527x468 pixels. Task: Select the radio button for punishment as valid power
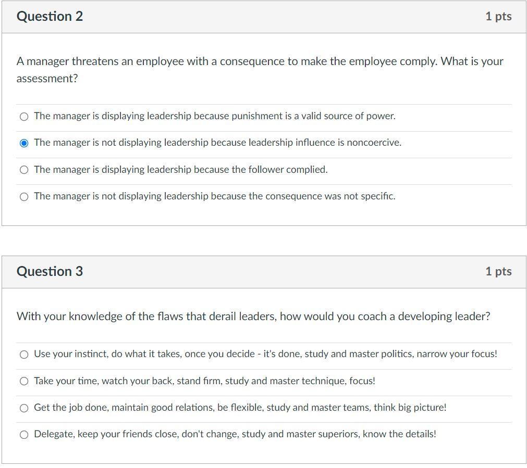click(x=24, y=116)
